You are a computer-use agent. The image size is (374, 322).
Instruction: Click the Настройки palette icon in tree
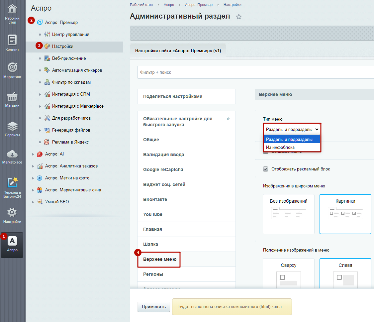coord(47,46)
